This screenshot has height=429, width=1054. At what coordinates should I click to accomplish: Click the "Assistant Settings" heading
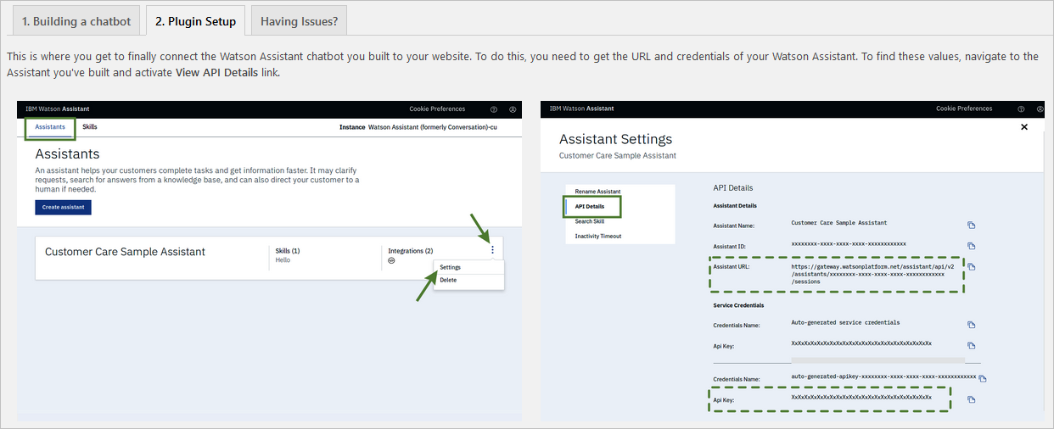pos(615,139)
